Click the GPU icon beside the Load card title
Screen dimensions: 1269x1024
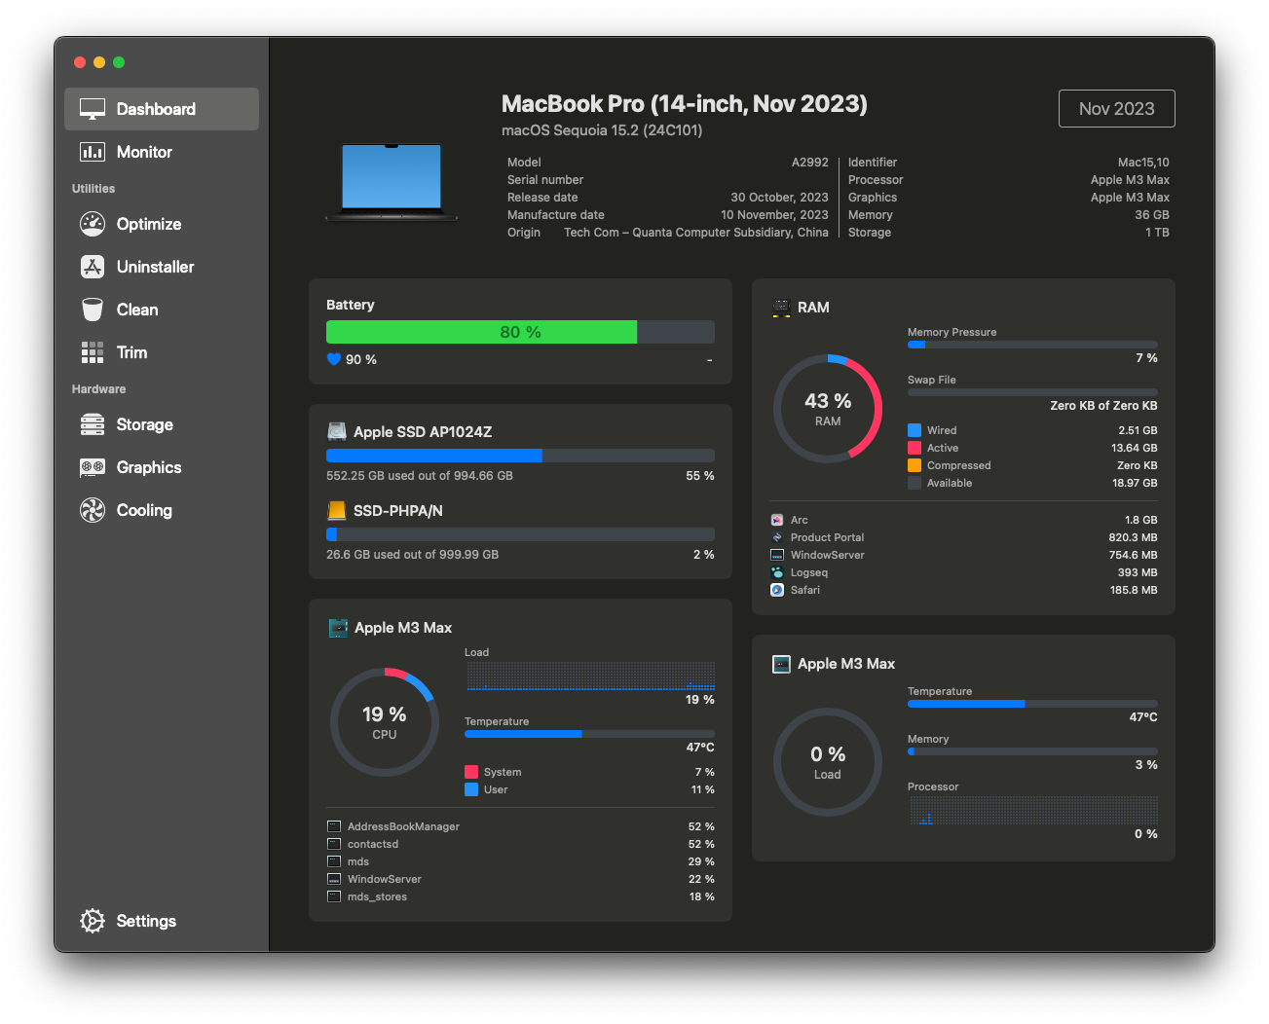pyautogui.click(x=781, y=664)
